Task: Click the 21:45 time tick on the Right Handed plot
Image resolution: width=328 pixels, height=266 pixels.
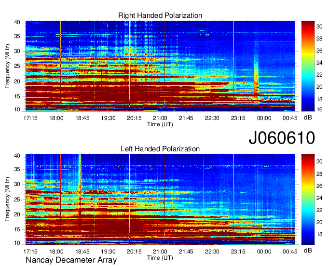Action: [x=186, y=118]
